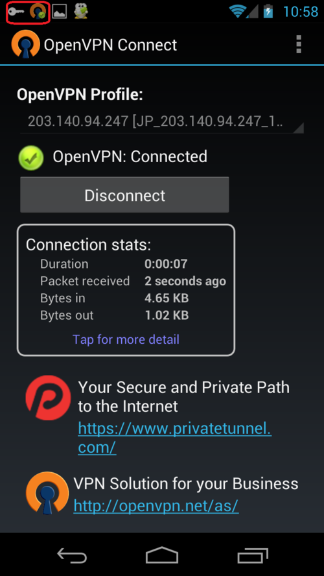Screen dimensions: 324x576
Task: Expand the OpenVPN Profile dropdown
Action: click(162, 121)
